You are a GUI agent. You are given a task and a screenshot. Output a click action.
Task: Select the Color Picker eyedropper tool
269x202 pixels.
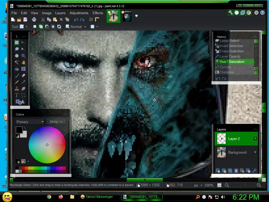point(23,82)
